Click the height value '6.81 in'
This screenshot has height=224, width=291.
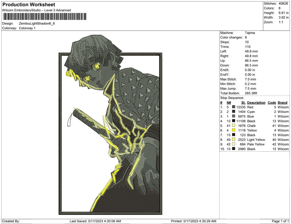click(x=283, y=13)
